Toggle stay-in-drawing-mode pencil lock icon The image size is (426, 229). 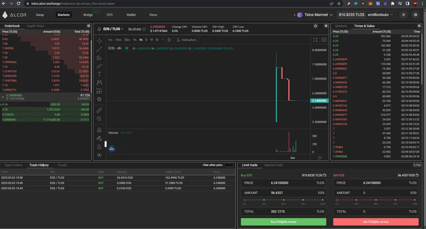[99, 138]
